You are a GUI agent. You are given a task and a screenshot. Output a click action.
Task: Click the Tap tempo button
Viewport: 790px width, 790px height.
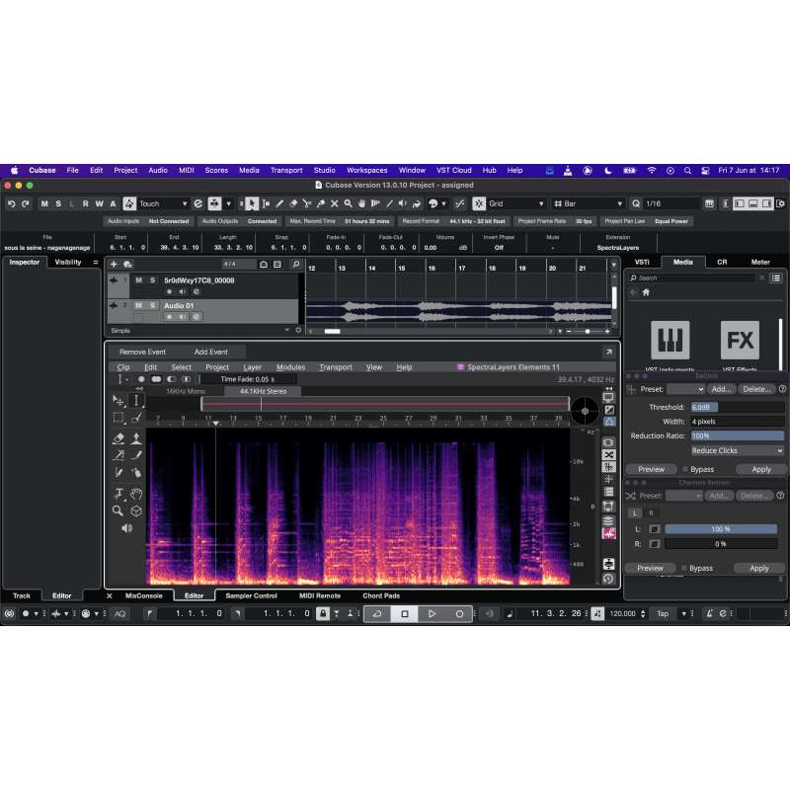click(x=663, y=613)
